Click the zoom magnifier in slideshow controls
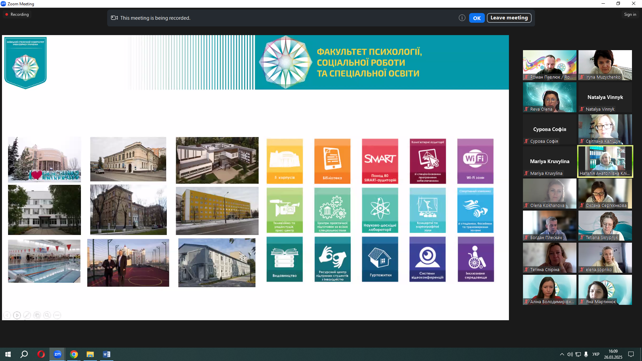Image resolution: width=642 pixels, height=361 pixels. pos(47,315)
